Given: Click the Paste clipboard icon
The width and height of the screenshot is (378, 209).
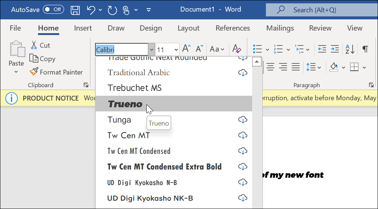Looking at the screenshot, I should (17, 49).
